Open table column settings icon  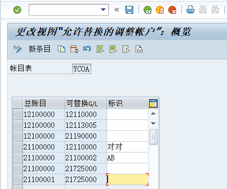tap(153, 103)
